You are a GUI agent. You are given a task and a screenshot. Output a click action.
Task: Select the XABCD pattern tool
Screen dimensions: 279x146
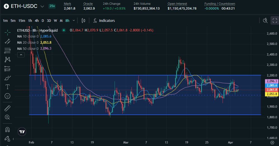[x=8, y=59]
